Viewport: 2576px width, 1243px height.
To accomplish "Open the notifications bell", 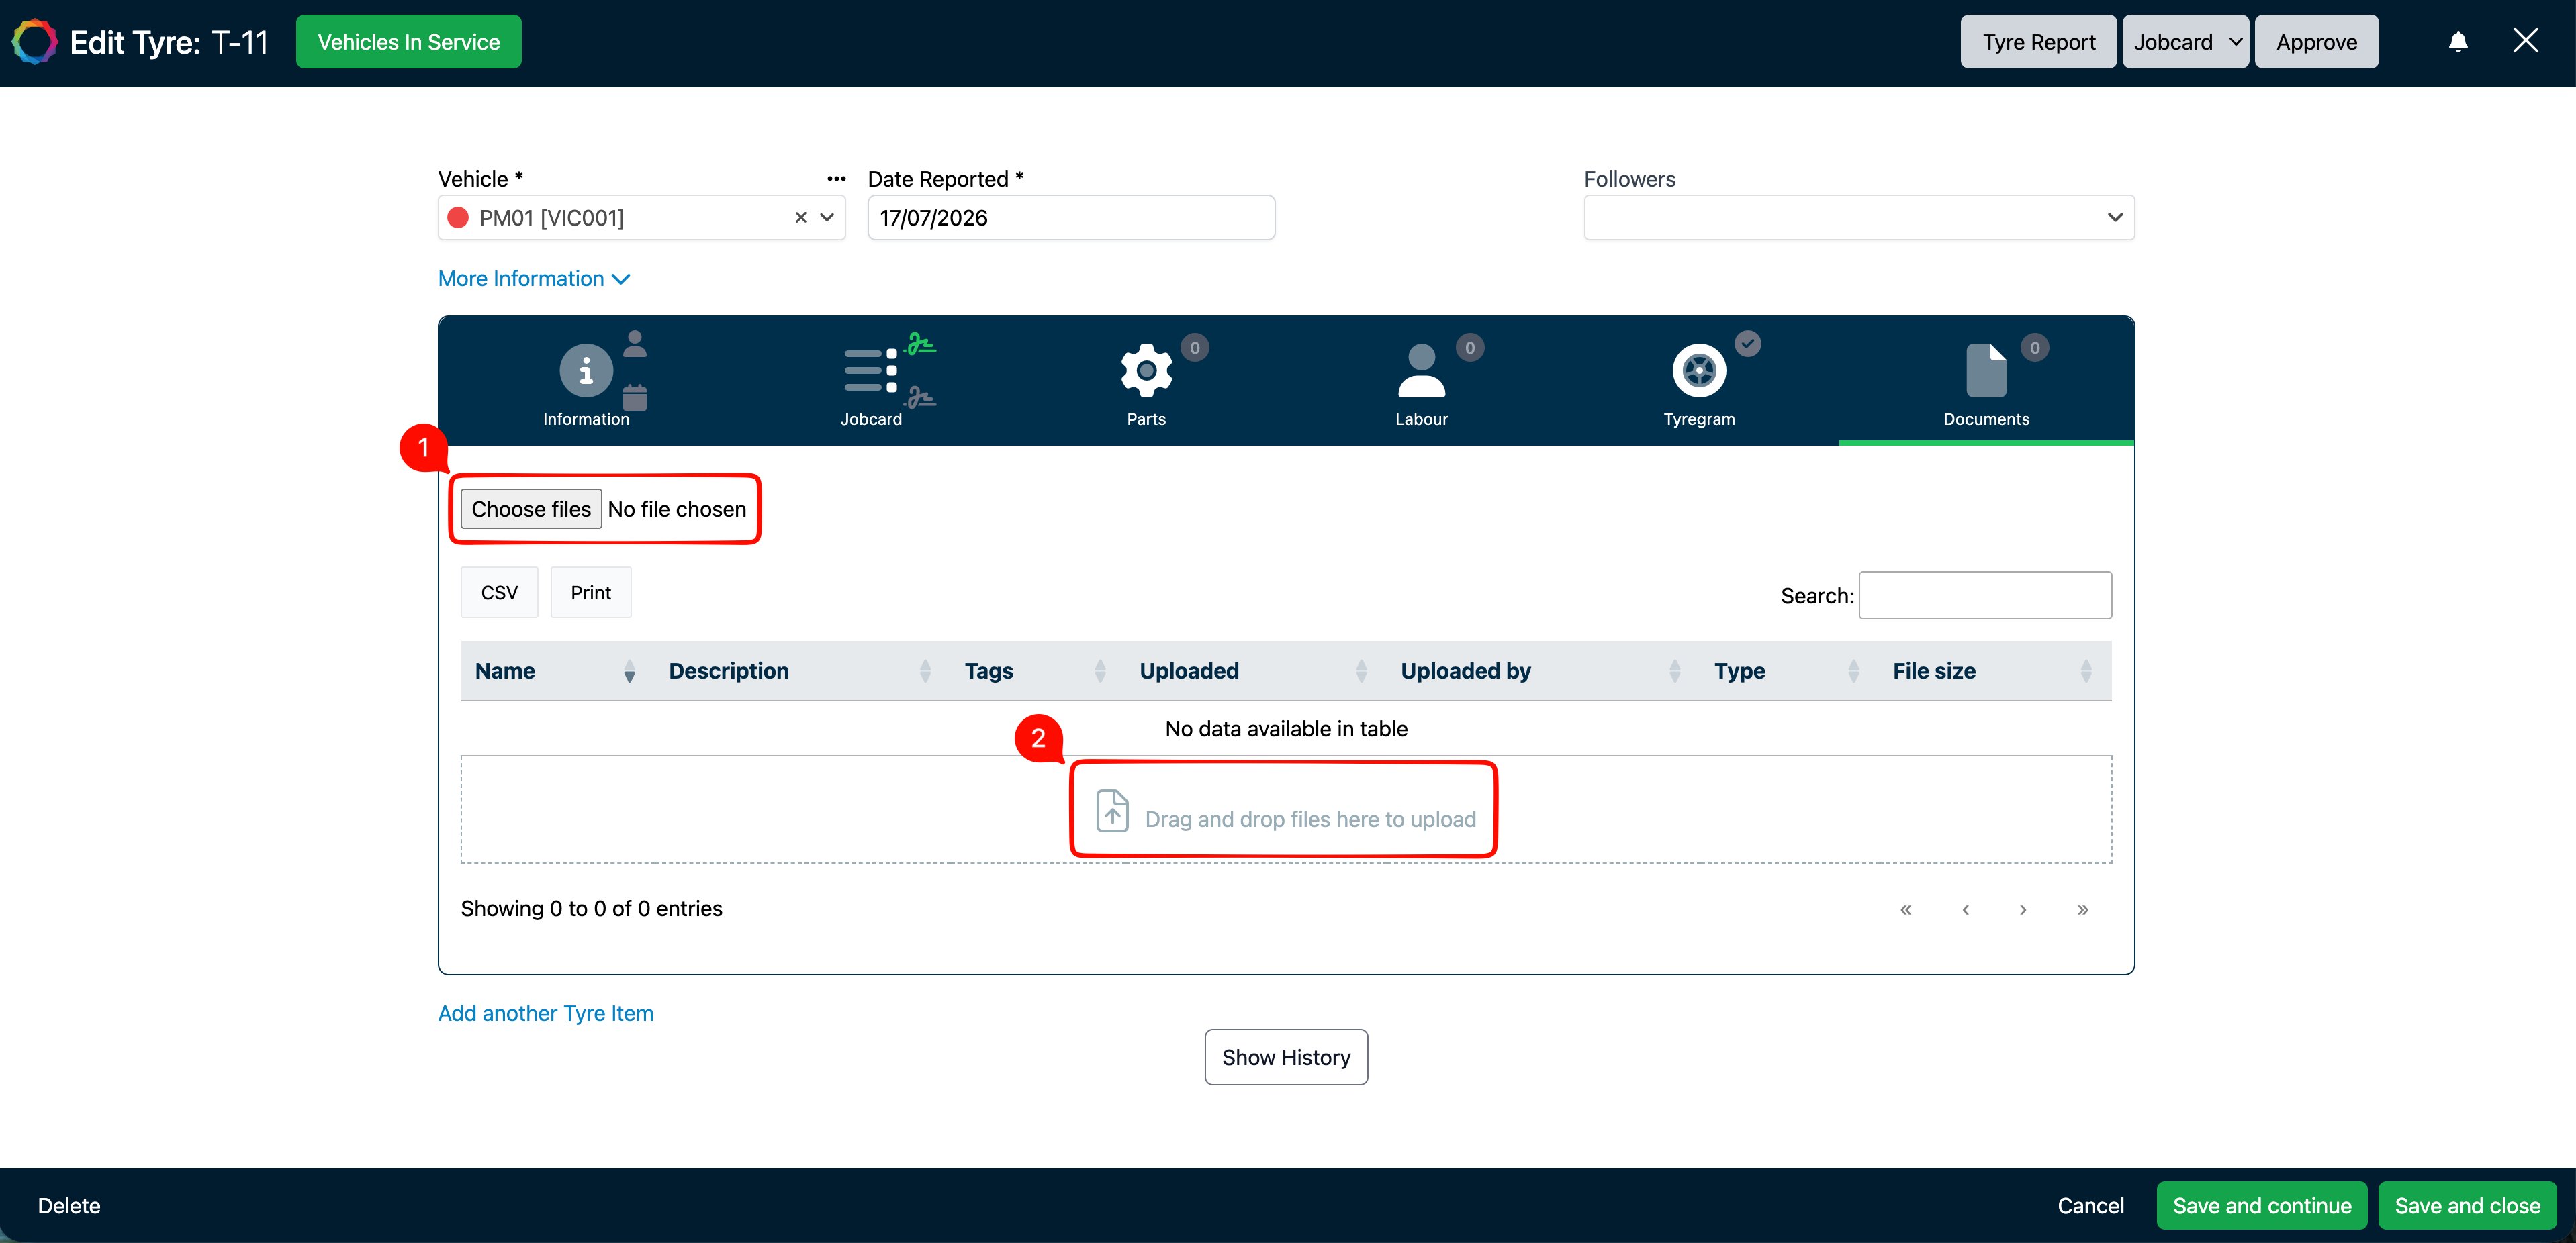I will [x=2458, y=42].
